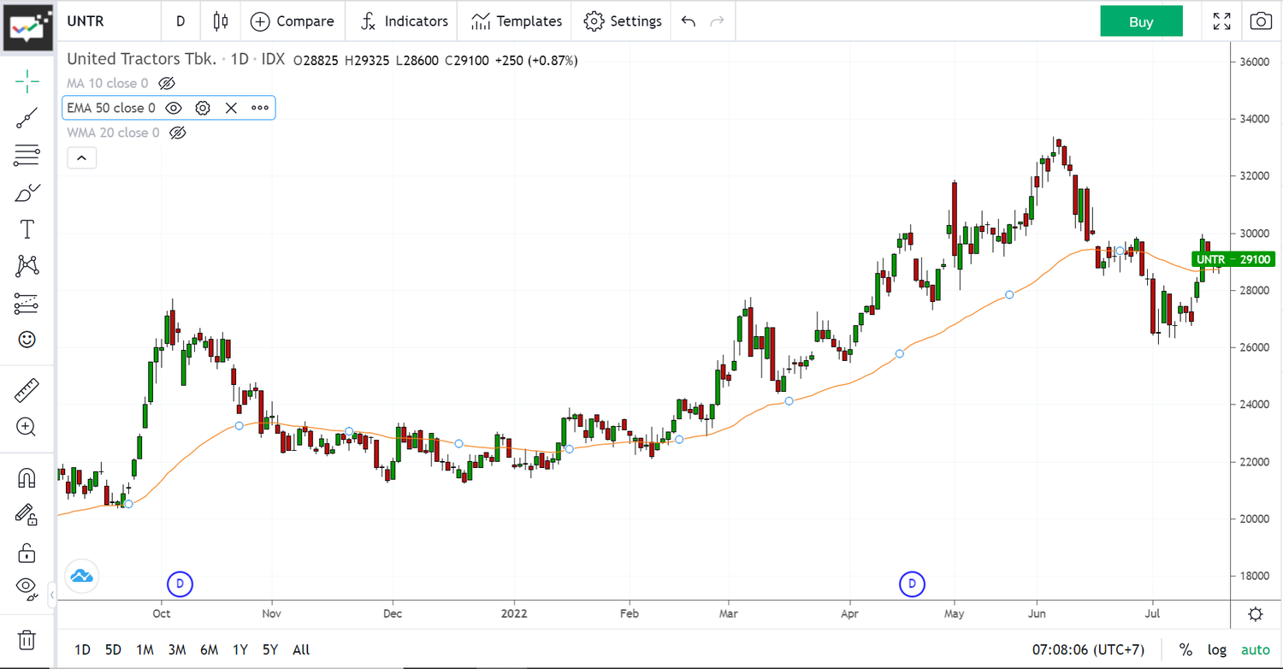
Task: Open the XABCD pattern drawing tools
Action: pos(26,266)
